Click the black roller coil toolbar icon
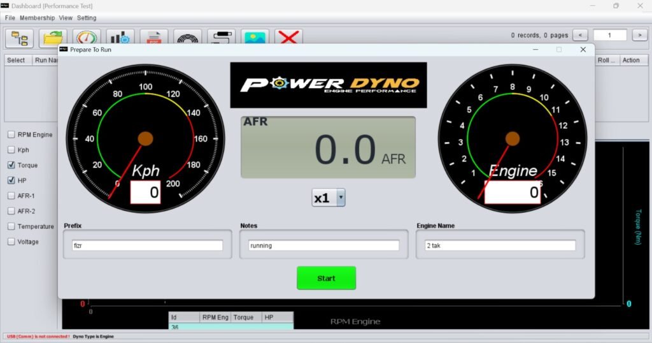The height and width of the screenshot is (343, 652). point(188,38)
